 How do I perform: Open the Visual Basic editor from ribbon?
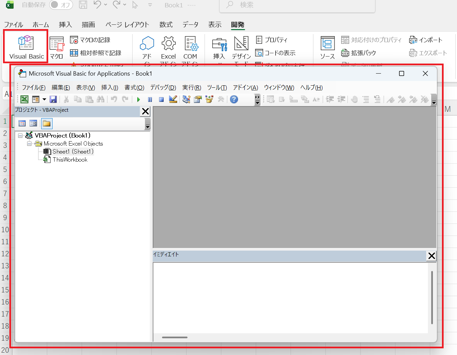[26, 47]
